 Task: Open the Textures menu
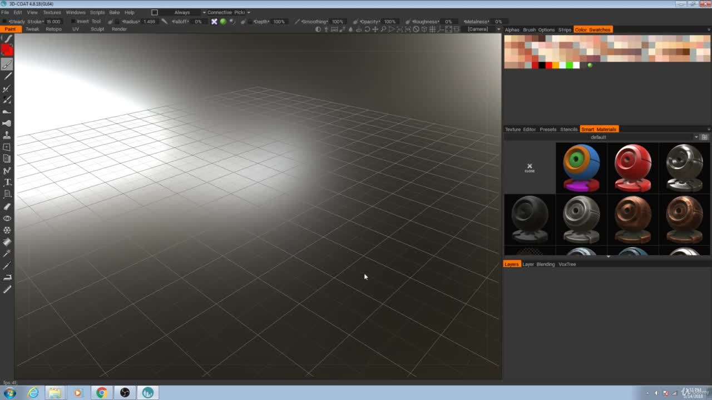pyautogui.click(x=52, y=12)
